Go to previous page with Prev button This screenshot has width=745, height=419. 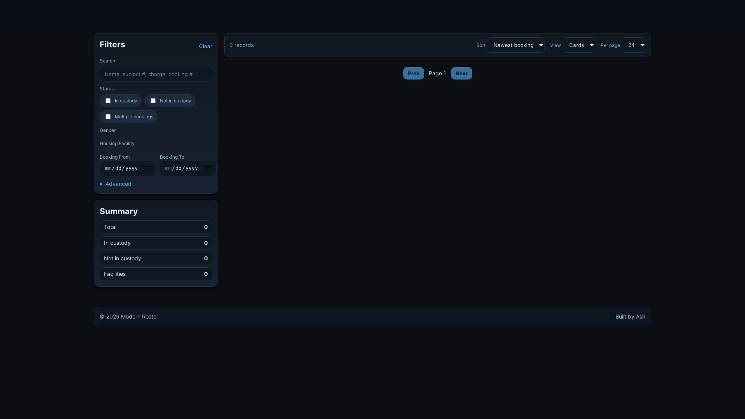coord(413,73)
